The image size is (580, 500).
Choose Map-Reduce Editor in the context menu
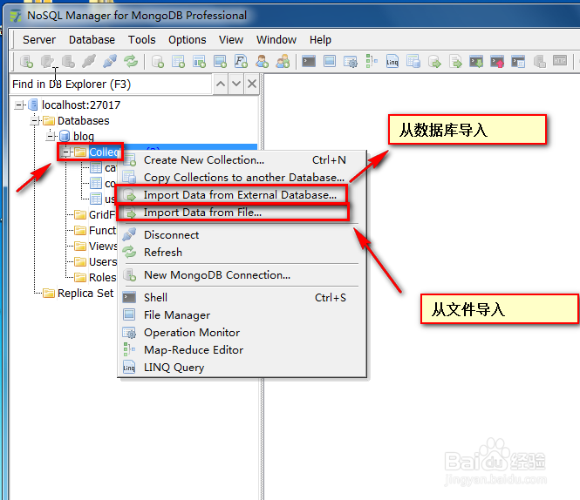(242, 350)
